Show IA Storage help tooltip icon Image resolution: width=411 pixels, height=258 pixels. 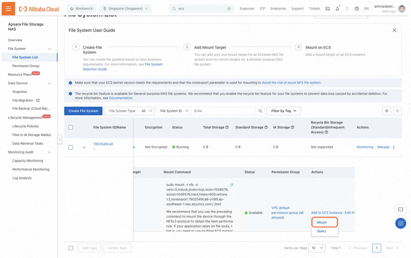(292, 127)
